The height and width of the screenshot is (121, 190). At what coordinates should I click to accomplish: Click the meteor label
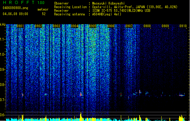click(x=43, y=9)
